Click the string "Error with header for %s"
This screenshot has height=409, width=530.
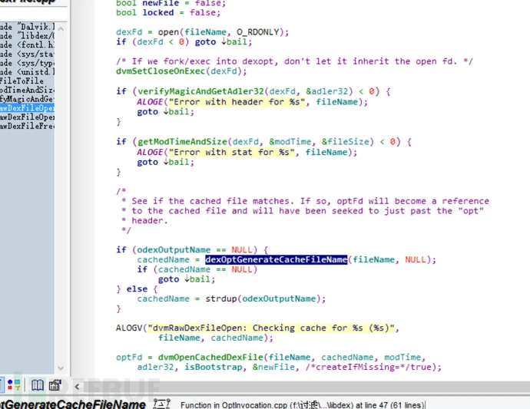click(x=237, y=102)
